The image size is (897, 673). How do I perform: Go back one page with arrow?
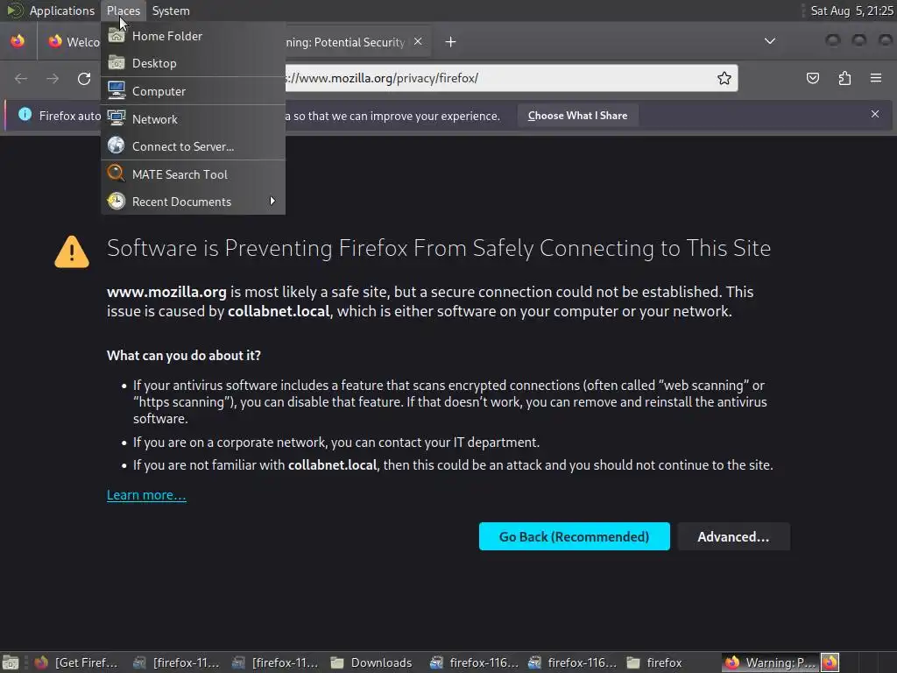point(21,78)
